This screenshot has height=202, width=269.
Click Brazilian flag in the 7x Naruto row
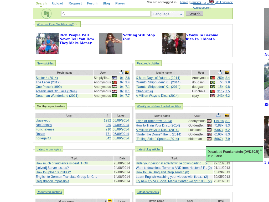213,82
